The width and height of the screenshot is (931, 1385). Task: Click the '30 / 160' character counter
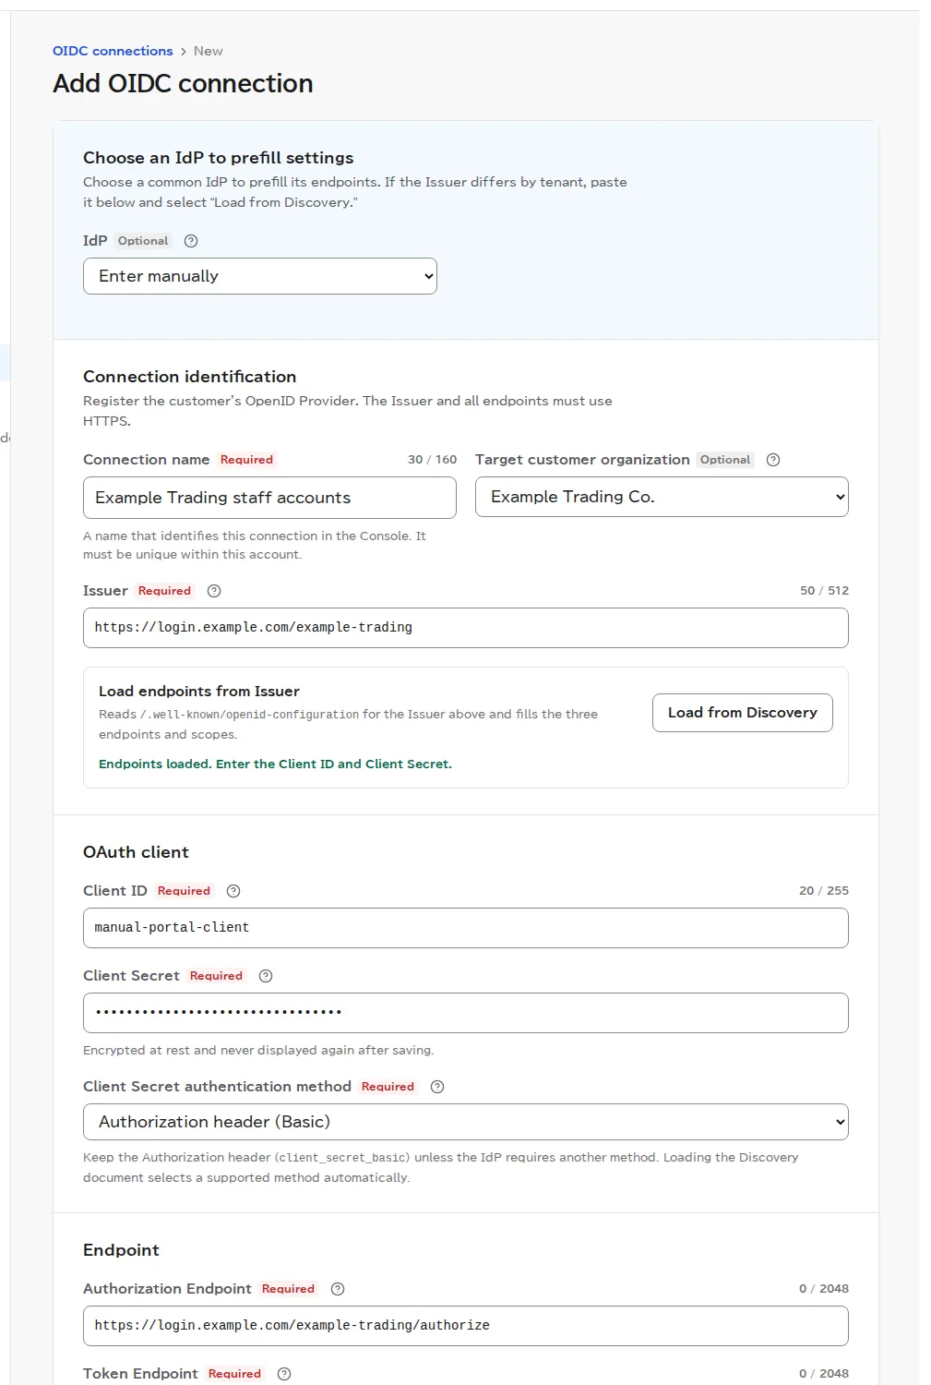[x=432, y=460]
